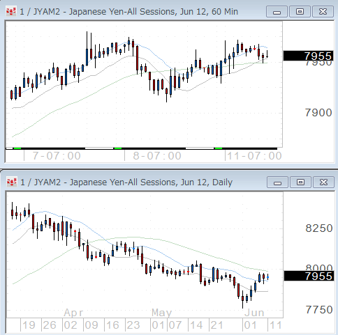Click the 26 date label on the Daily axis
Image resolution: width=338 pixels, height=335 pixels.
coord(50,325)
